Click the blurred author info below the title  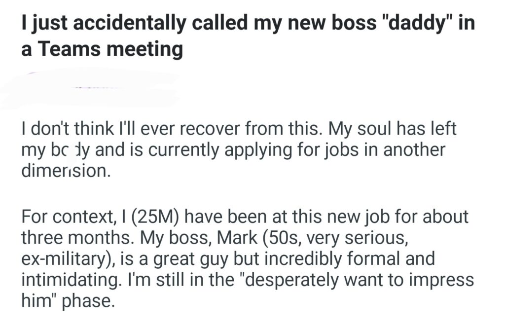tap(89, 89)
